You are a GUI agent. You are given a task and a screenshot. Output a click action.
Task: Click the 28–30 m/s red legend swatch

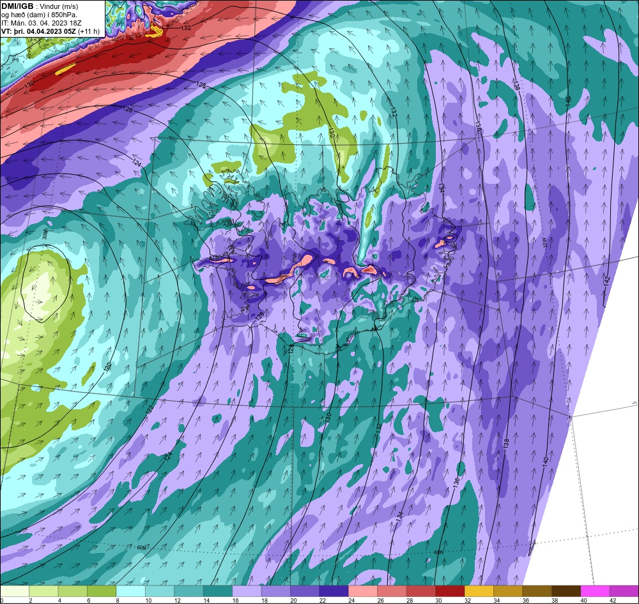click(x=421, y=591)
